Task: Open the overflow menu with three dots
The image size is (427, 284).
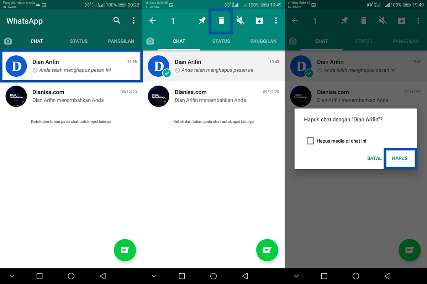Action: (134, 21)
